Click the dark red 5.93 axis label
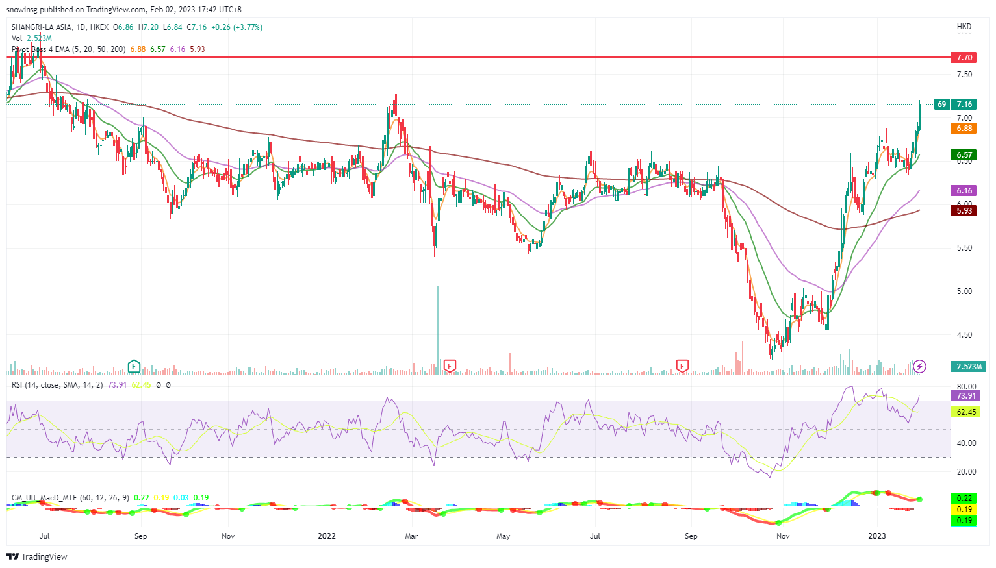This screenshot has height=568, width=996. 964,210
